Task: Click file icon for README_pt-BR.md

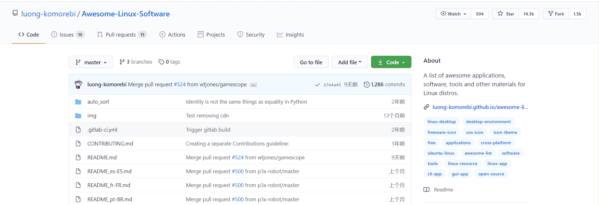Action: tap(78, 199)
